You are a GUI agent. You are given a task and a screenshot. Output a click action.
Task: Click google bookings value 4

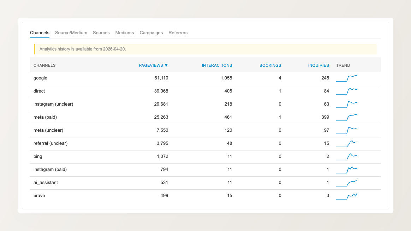(x=280, y=78)
